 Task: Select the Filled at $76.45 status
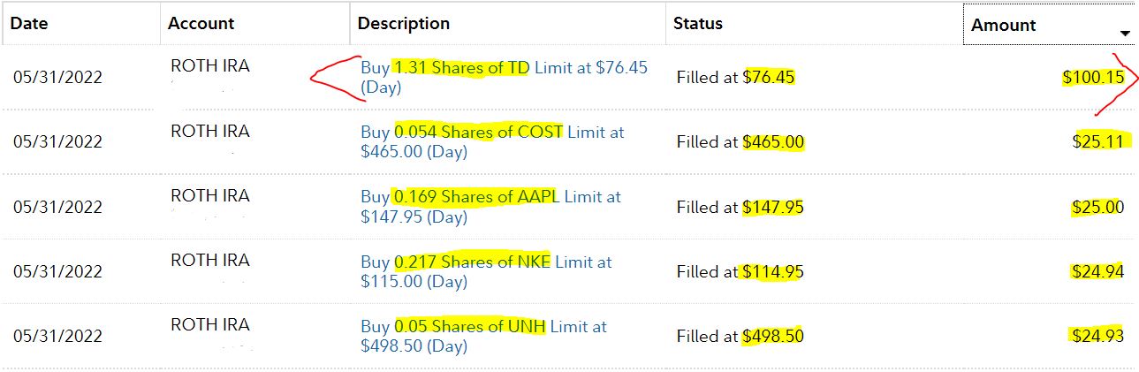pyautogui.click(x=736, y=78)
